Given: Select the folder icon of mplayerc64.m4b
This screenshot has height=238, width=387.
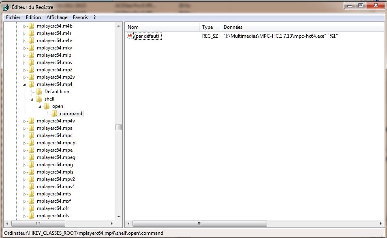Looking at the screenshot, I should [x=31, y=26].
